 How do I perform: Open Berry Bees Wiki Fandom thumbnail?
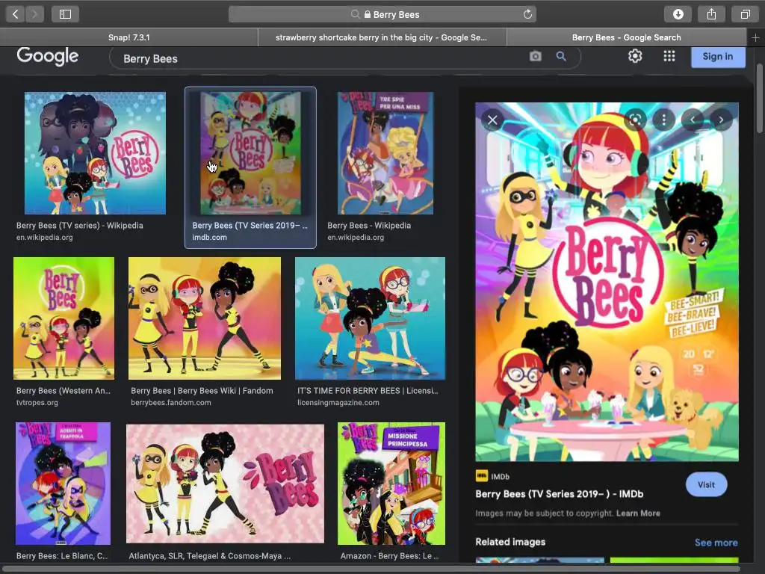(205, 318)
